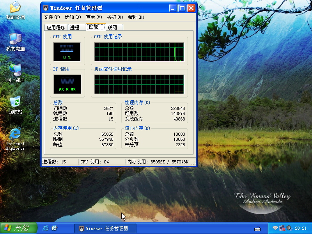This screenshot has width=312, height=234.
Task: Click physical memory 总数 value 228848
Action: click(x=178, y=108)
